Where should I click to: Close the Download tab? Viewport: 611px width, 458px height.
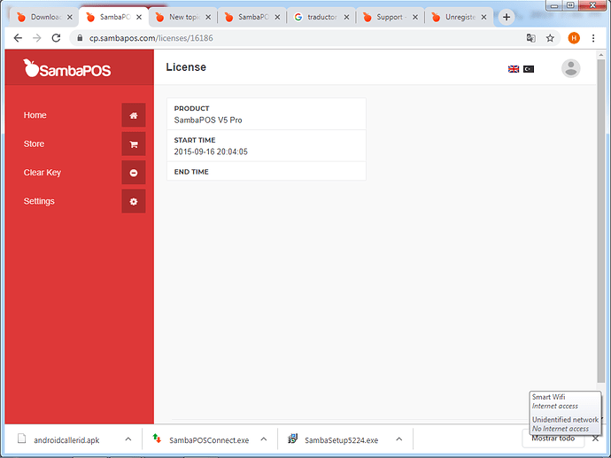69,17
